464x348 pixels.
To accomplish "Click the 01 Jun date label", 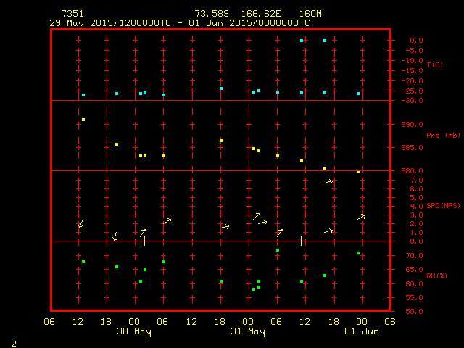I will coord(361,331).
